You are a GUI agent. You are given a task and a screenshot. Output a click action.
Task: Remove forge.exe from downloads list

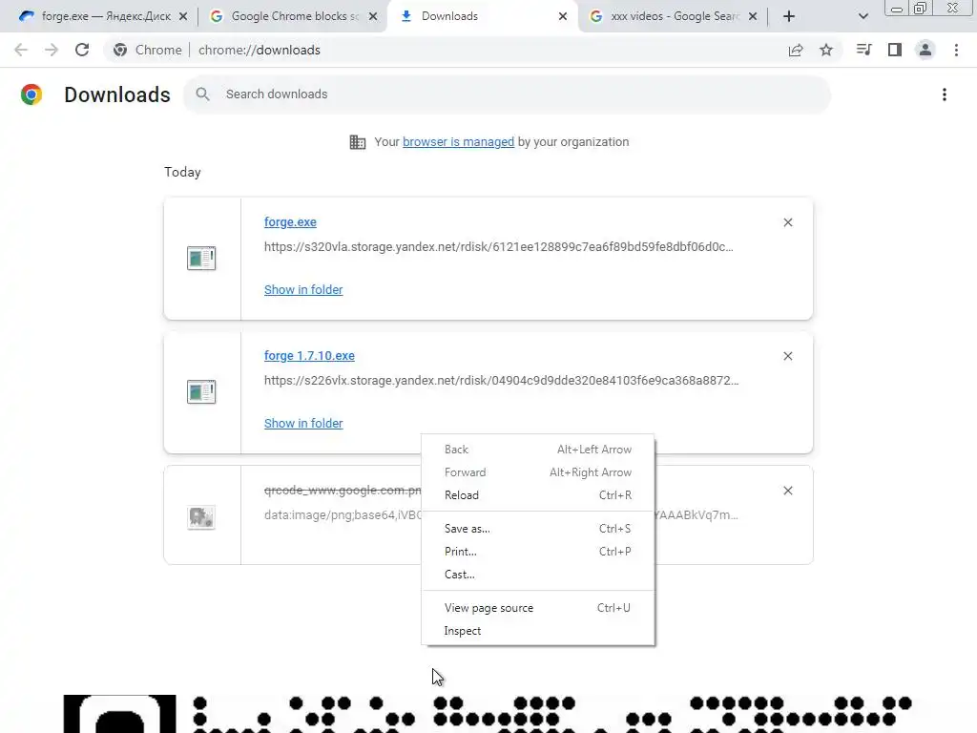[788, 222]
